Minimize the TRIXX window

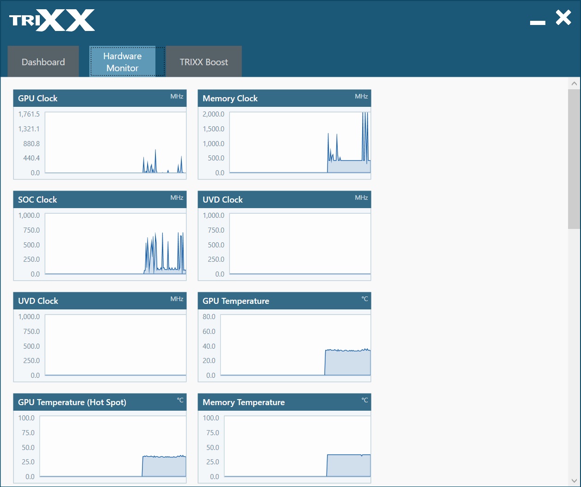pyautogui.click(x=538, y=22)
